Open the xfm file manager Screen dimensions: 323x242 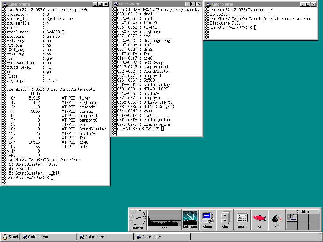point(225,220)
